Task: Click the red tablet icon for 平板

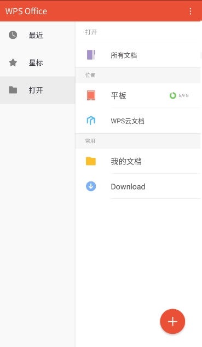Action: coord(91,95)
